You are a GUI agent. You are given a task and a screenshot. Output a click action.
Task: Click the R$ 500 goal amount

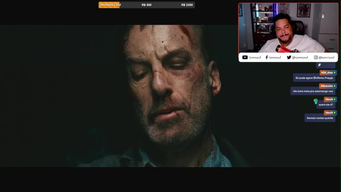coord(147,5)
